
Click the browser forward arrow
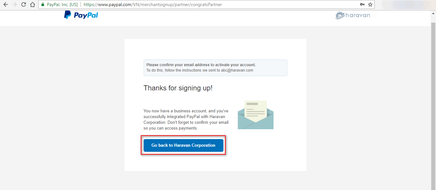[14, 4]
